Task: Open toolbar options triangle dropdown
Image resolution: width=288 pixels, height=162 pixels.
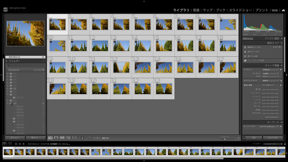Action: (x=238, y=138)
